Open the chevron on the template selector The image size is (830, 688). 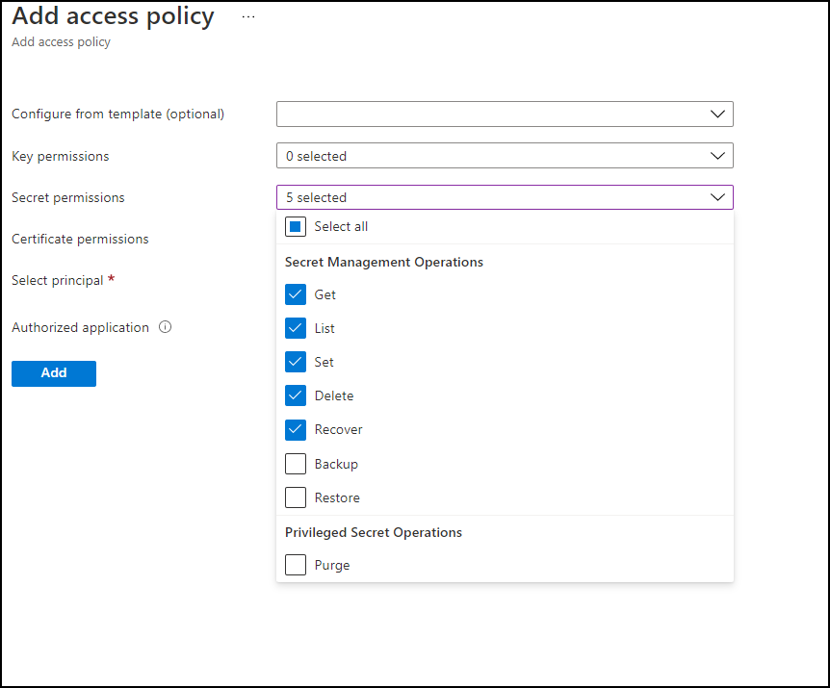(x=716, y=114)
